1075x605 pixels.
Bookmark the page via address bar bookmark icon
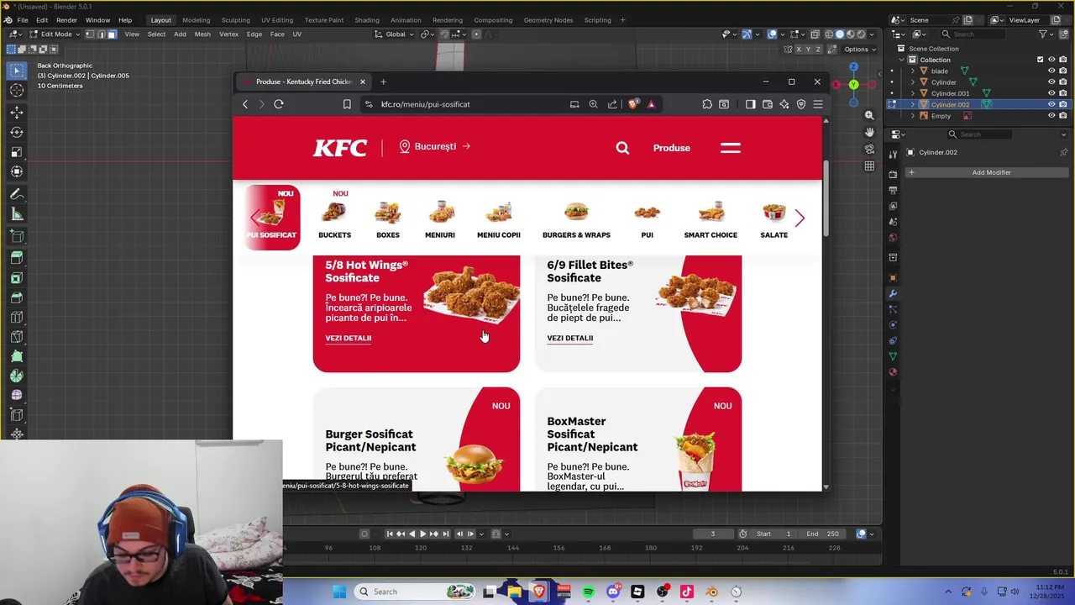pyautogui.click(x=347, y=104)
